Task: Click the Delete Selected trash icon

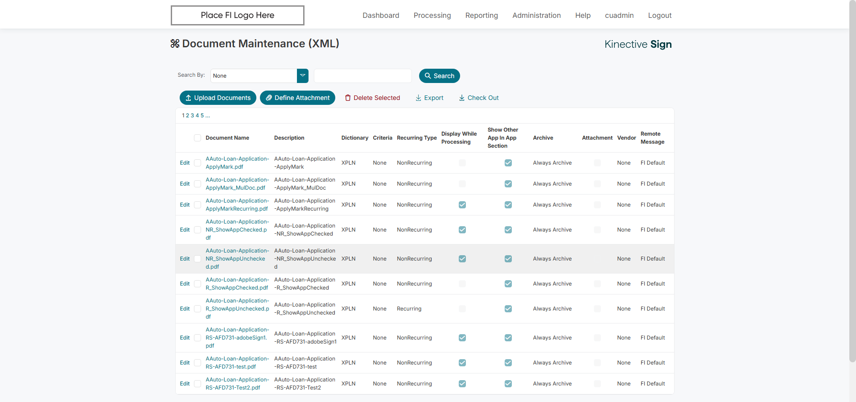Action: click(348, 98)
